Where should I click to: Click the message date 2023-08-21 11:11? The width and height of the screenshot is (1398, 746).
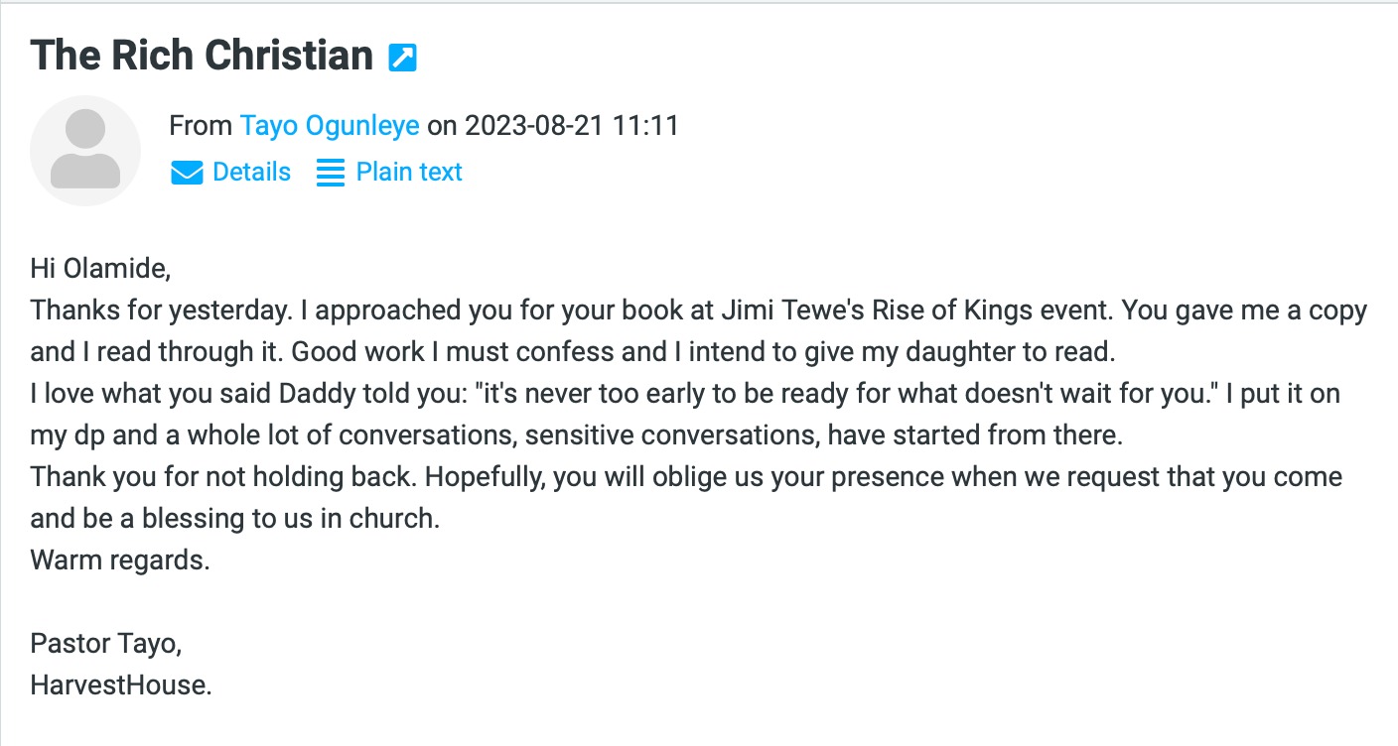click(572, 126)
